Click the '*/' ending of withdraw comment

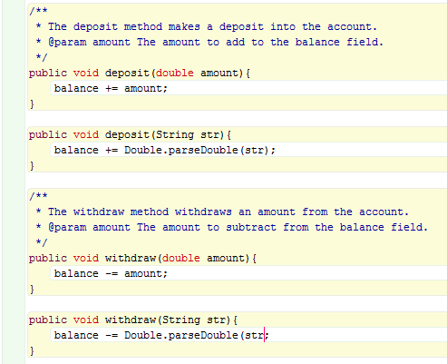point(42,242)
